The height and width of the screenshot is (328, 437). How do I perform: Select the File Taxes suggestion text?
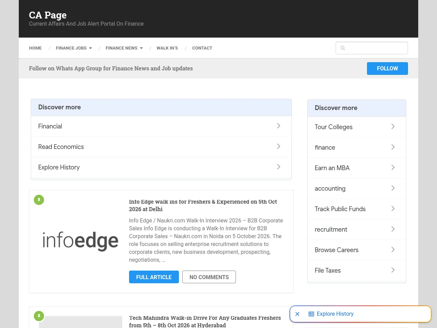328,271
